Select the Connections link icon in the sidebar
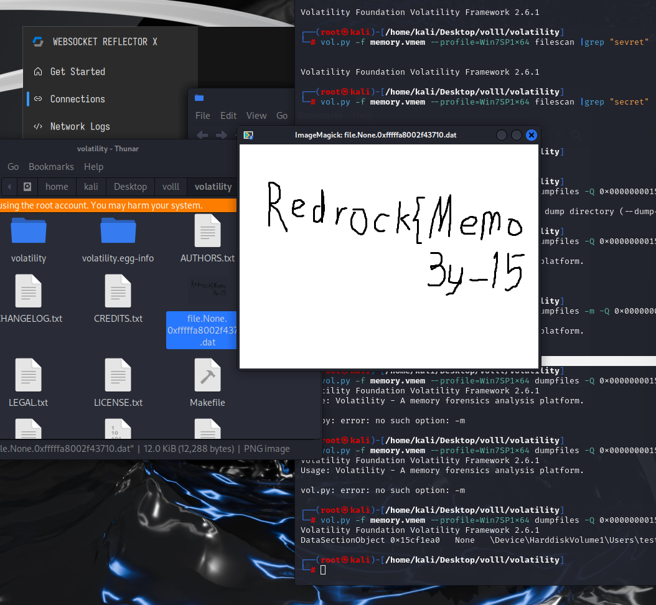This screenshot has width=656, height=605. point(39,99)
